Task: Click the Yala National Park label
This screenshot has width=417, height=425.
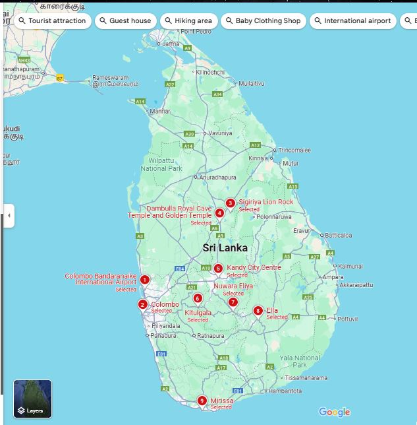Action: click(x=298, y=361)
